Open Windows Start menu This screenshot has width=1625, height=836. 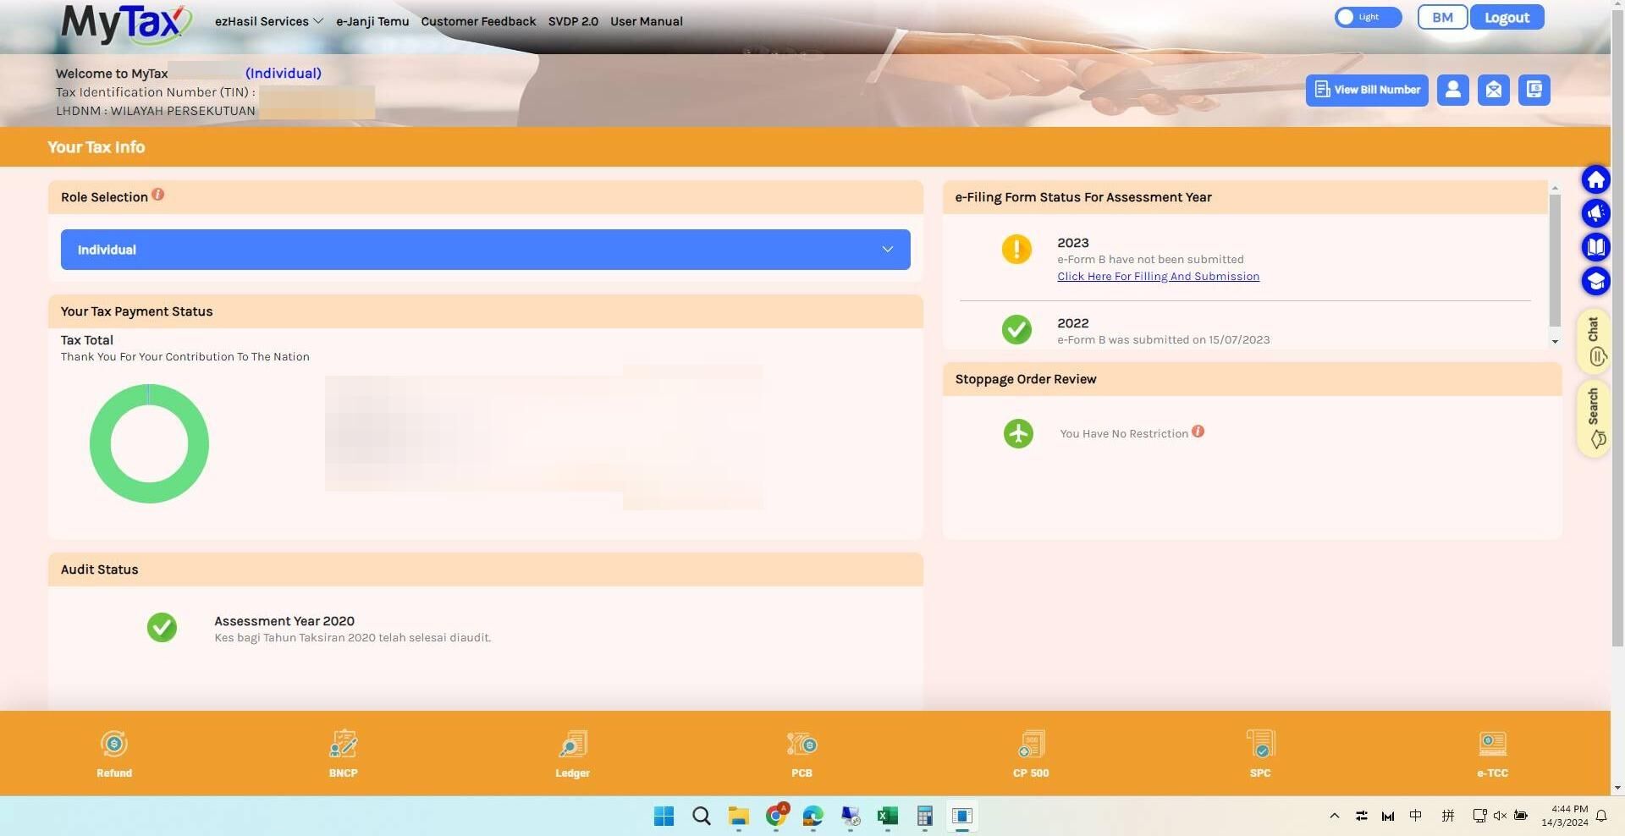click(x=664, y=816)
